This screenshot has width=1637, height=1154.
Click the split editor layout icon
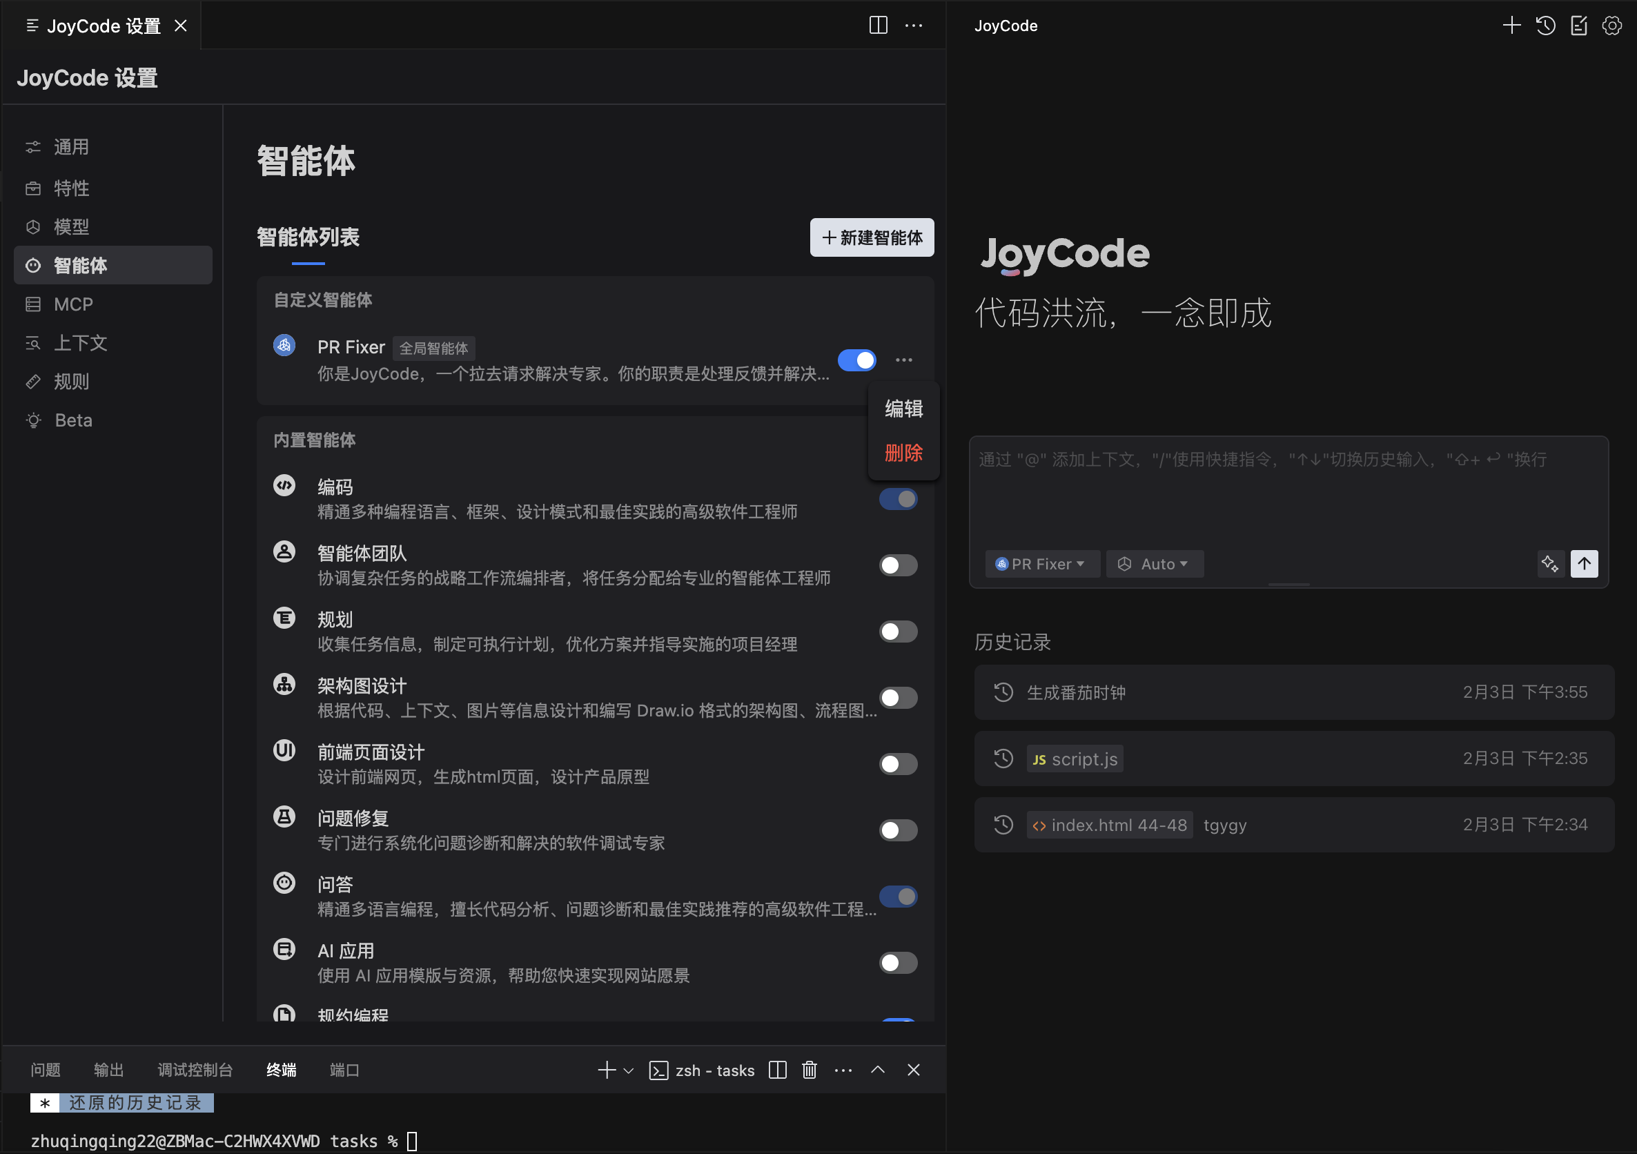pyautogui.click(x=878, y=26)
